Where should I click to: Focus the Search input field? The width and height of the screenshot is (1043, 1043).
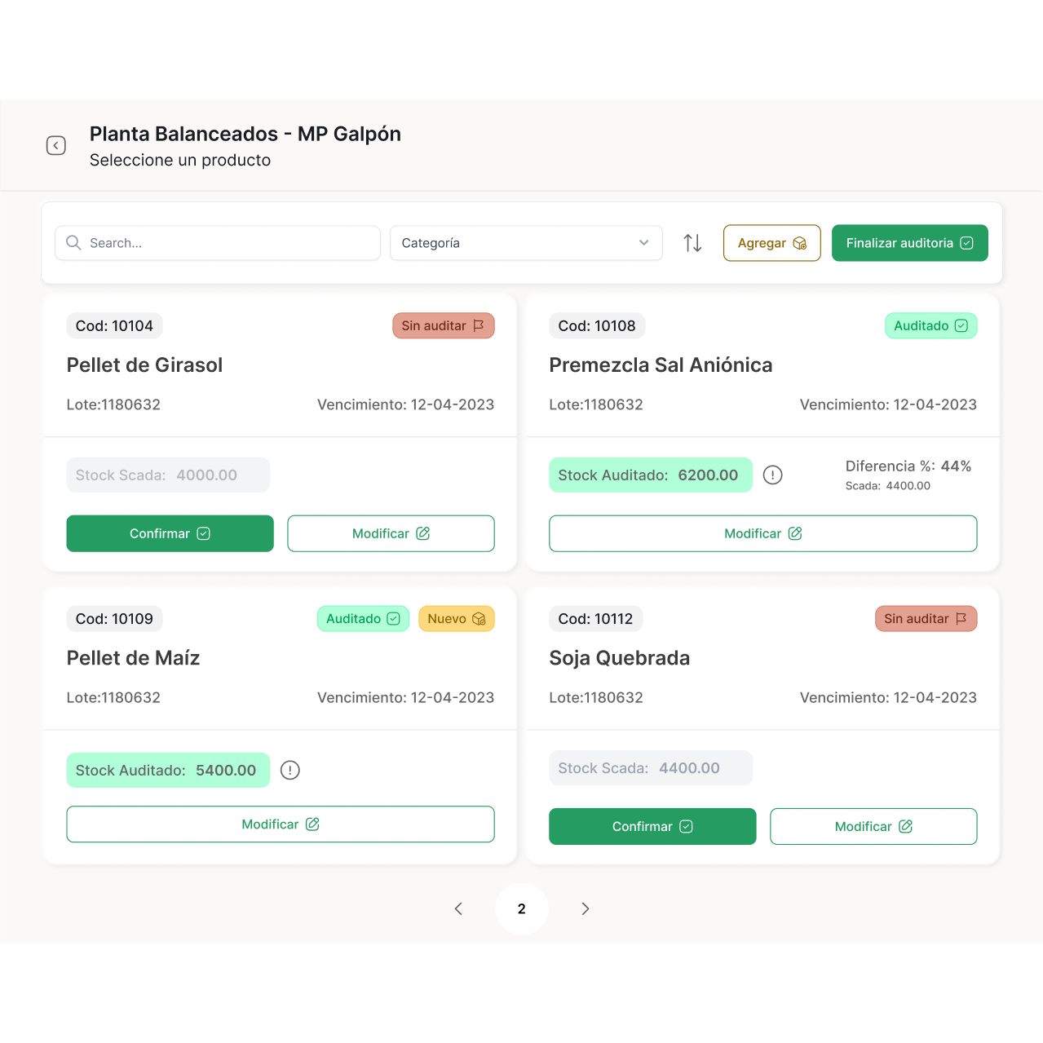(x=228, y=243)
